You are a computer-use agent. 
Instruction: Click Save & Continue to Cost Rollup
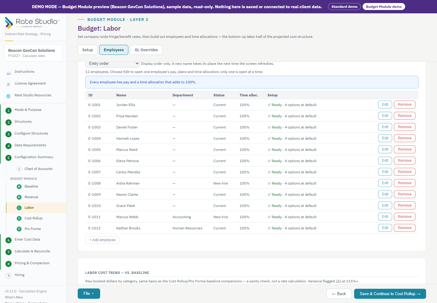390,294
